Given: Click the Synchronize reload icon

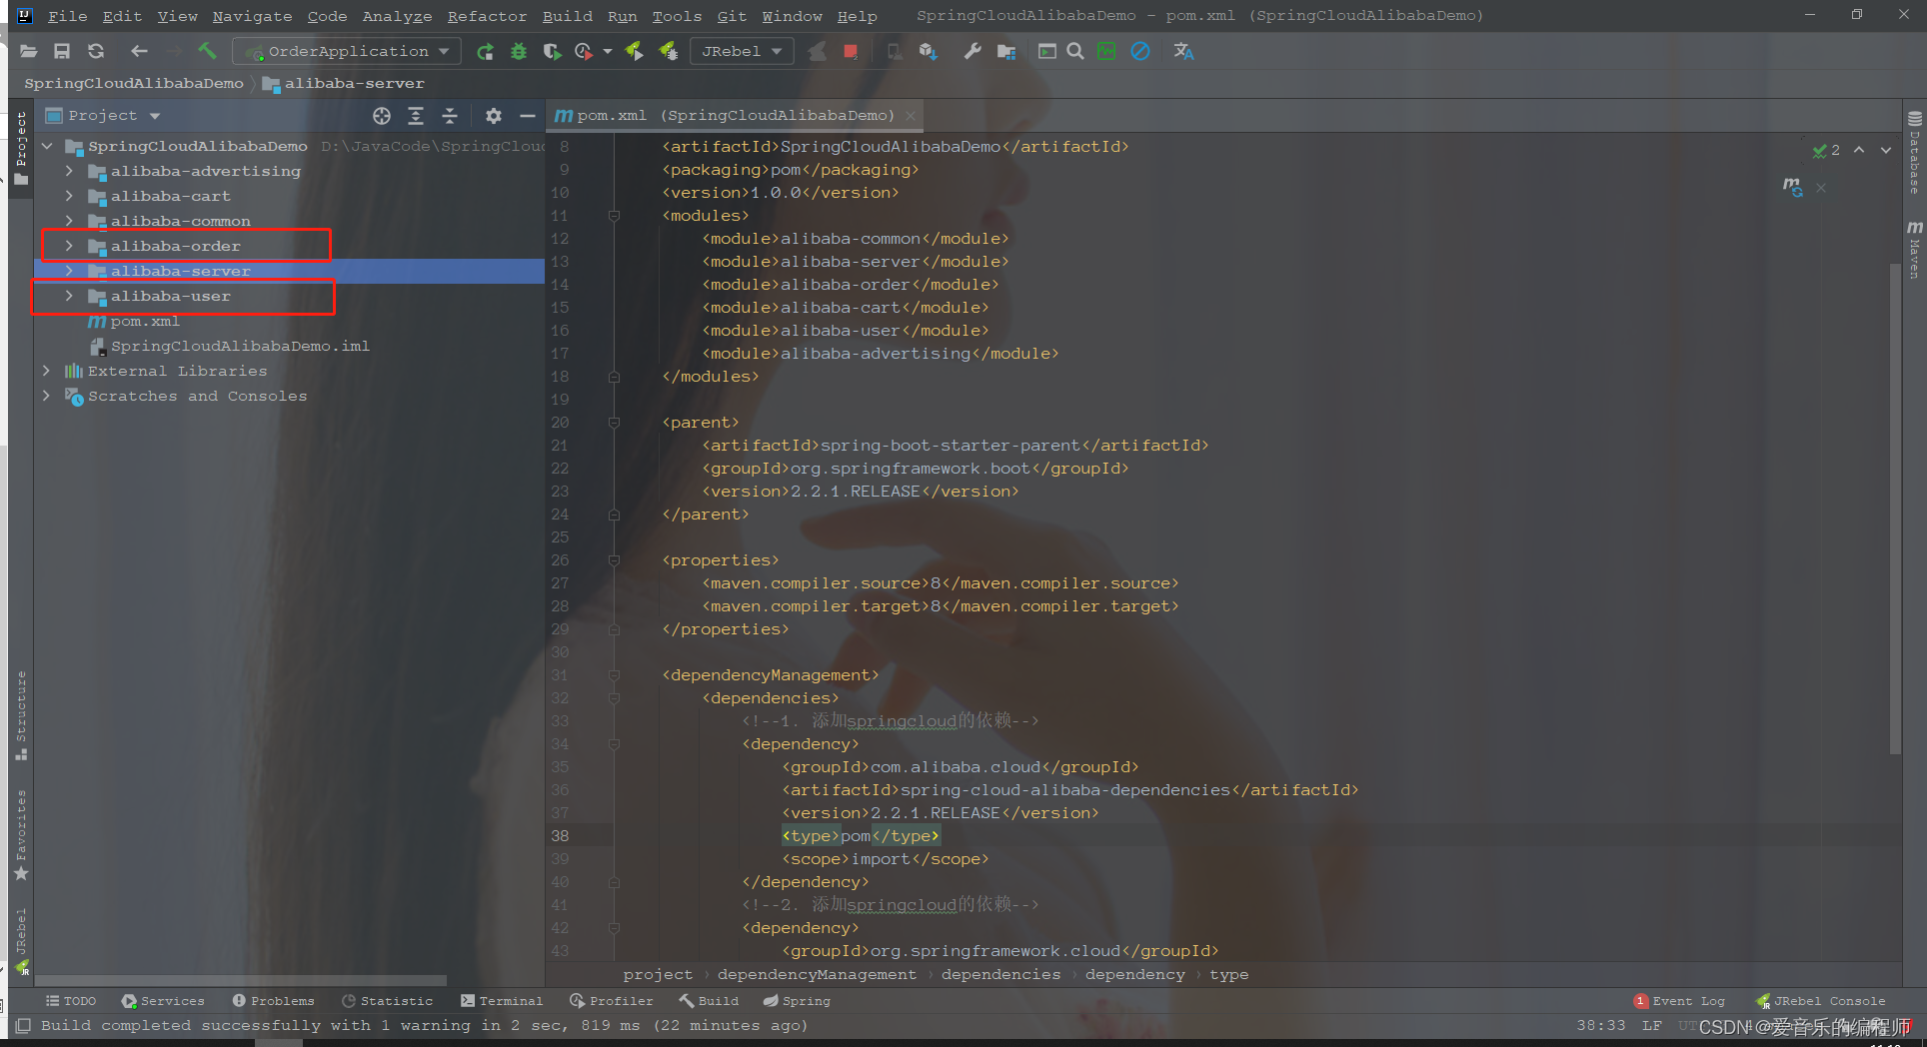Looking at the screenshot, I should click(96, 51).
